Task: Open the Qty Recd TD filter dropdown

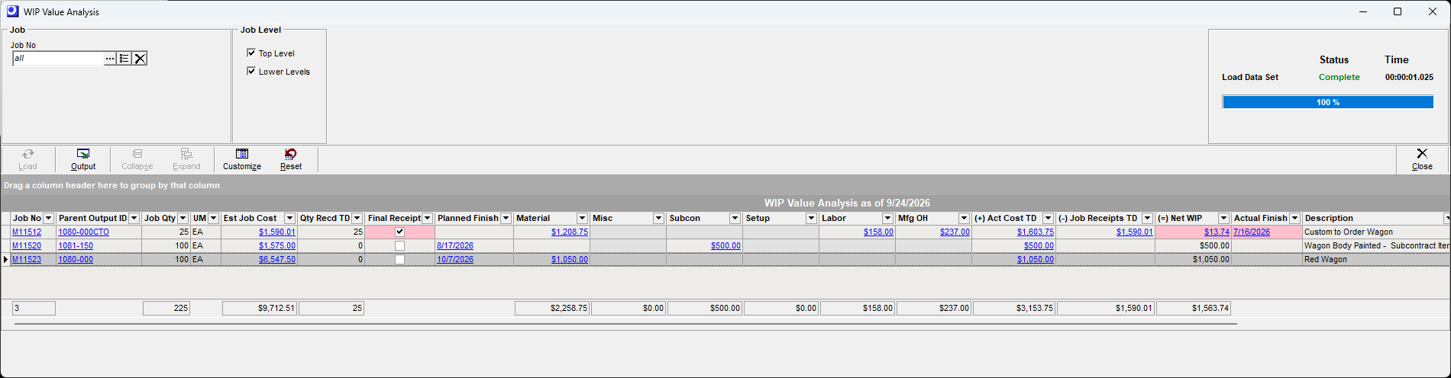Action: [x=357, y=219]
